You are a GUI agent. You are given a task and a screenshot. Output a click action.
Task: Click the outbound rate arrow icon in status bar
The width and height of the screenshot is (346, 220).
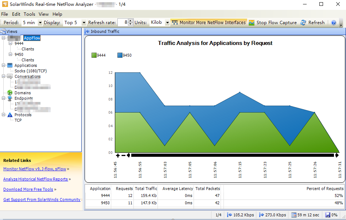click(x=261, y=215)
